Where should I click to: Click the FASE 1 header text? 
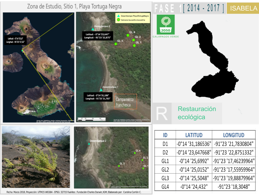[168, 9]
